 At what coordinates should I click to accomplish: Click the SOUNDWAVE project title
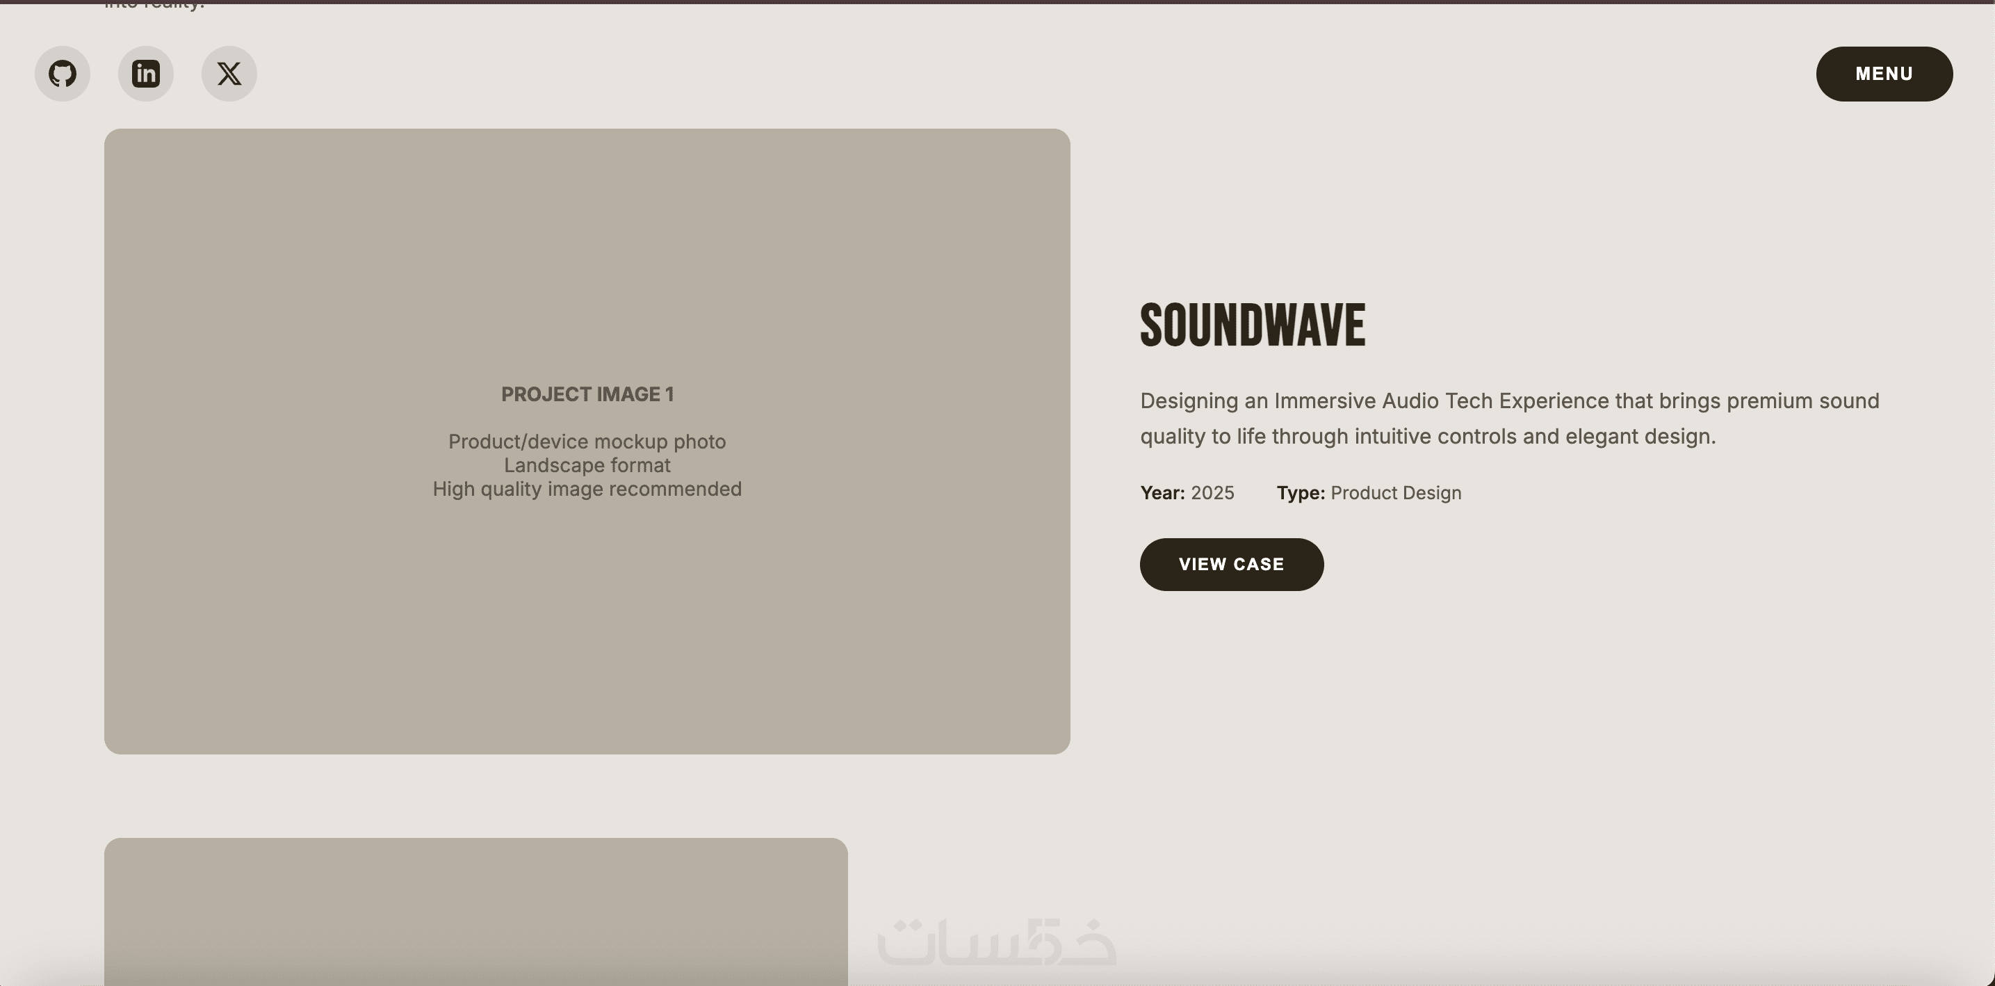pyautogui.click(x=1253, y=325)
